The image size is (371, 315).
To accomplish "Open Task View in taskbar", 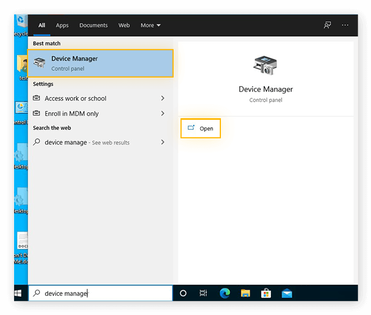I will tap(203, 294).
